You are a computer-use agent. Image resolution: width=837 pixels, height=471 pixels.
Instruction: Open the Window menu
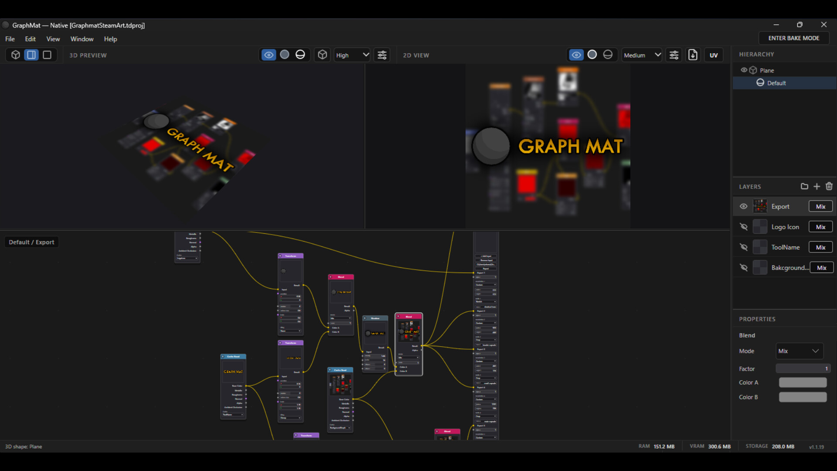pos(82,39)
